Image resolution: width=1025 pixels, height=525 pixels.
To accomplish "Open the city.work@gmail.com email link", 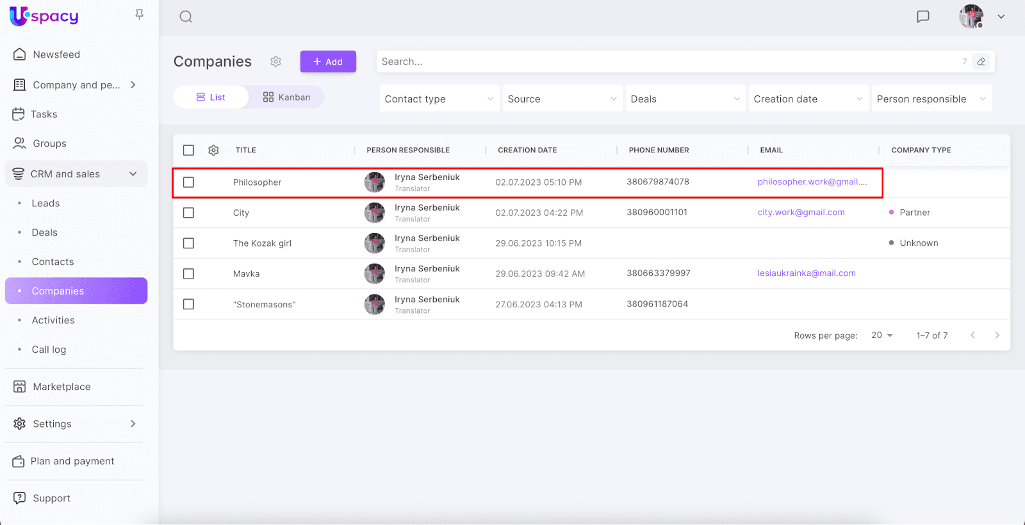I will [x=801, y=213].
